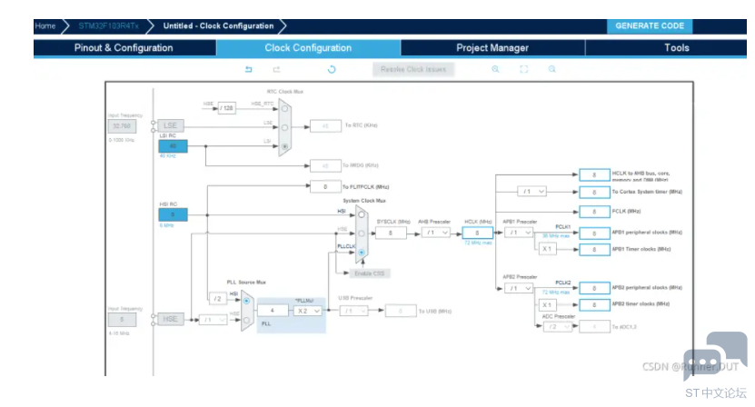This screenshot has height=407, width=755.
Task: Click the SYSCLK (MHz) value box
Action: [x=391, y=233]
